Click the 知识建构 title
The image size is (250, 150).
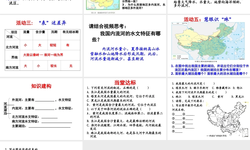tap(41, 86)
